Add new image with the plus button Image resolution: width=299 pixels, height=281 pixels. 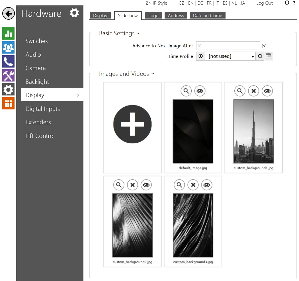(x=132, y=124)
